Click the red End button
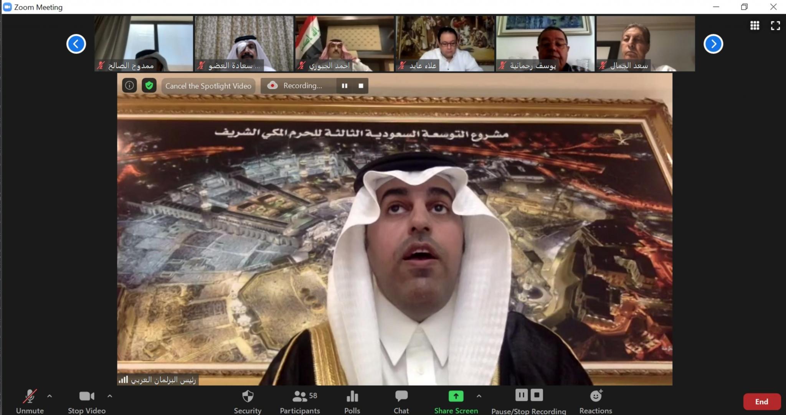Image resolution: width=786 pixels, height=415 pixels. [x=762, y=402]
